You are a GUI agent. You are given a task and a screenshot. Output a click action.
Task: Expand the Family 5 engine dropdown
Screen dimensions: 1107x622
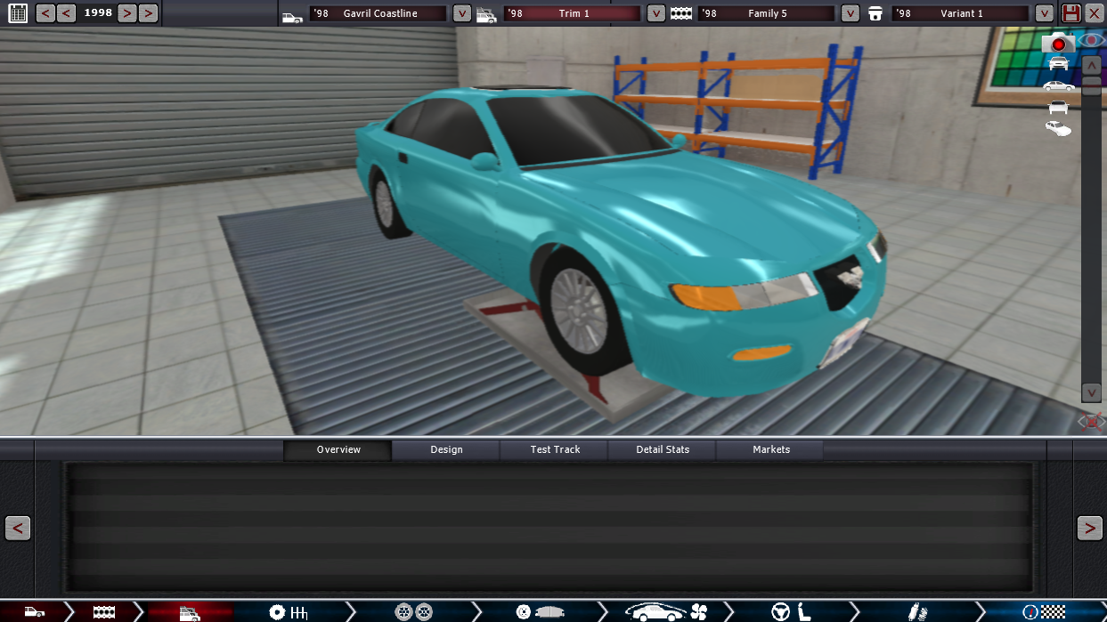coord(850,13)
